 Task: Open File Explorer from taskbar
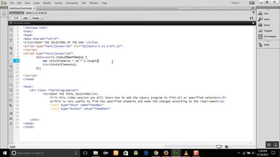[x=96, y=153]
